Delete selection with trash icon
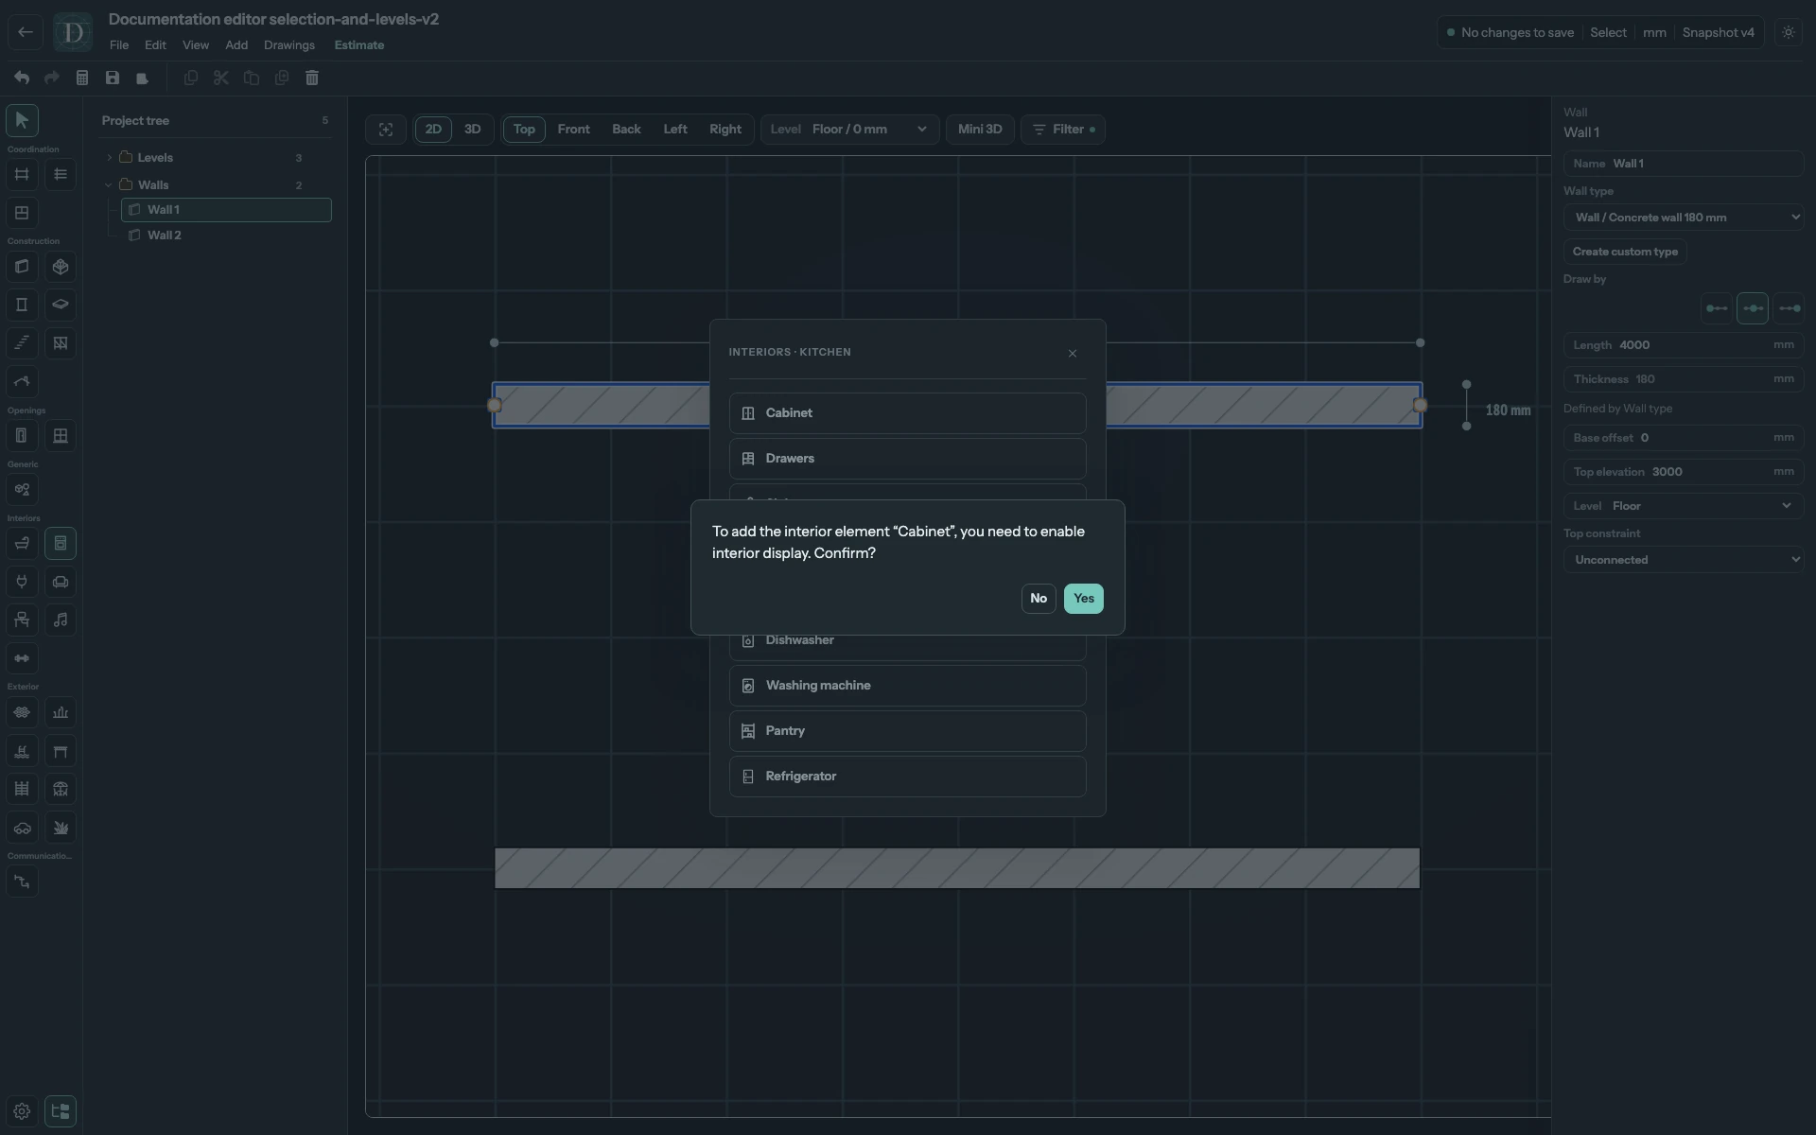Viewport: 1816px width, 1135px height. 312,78
